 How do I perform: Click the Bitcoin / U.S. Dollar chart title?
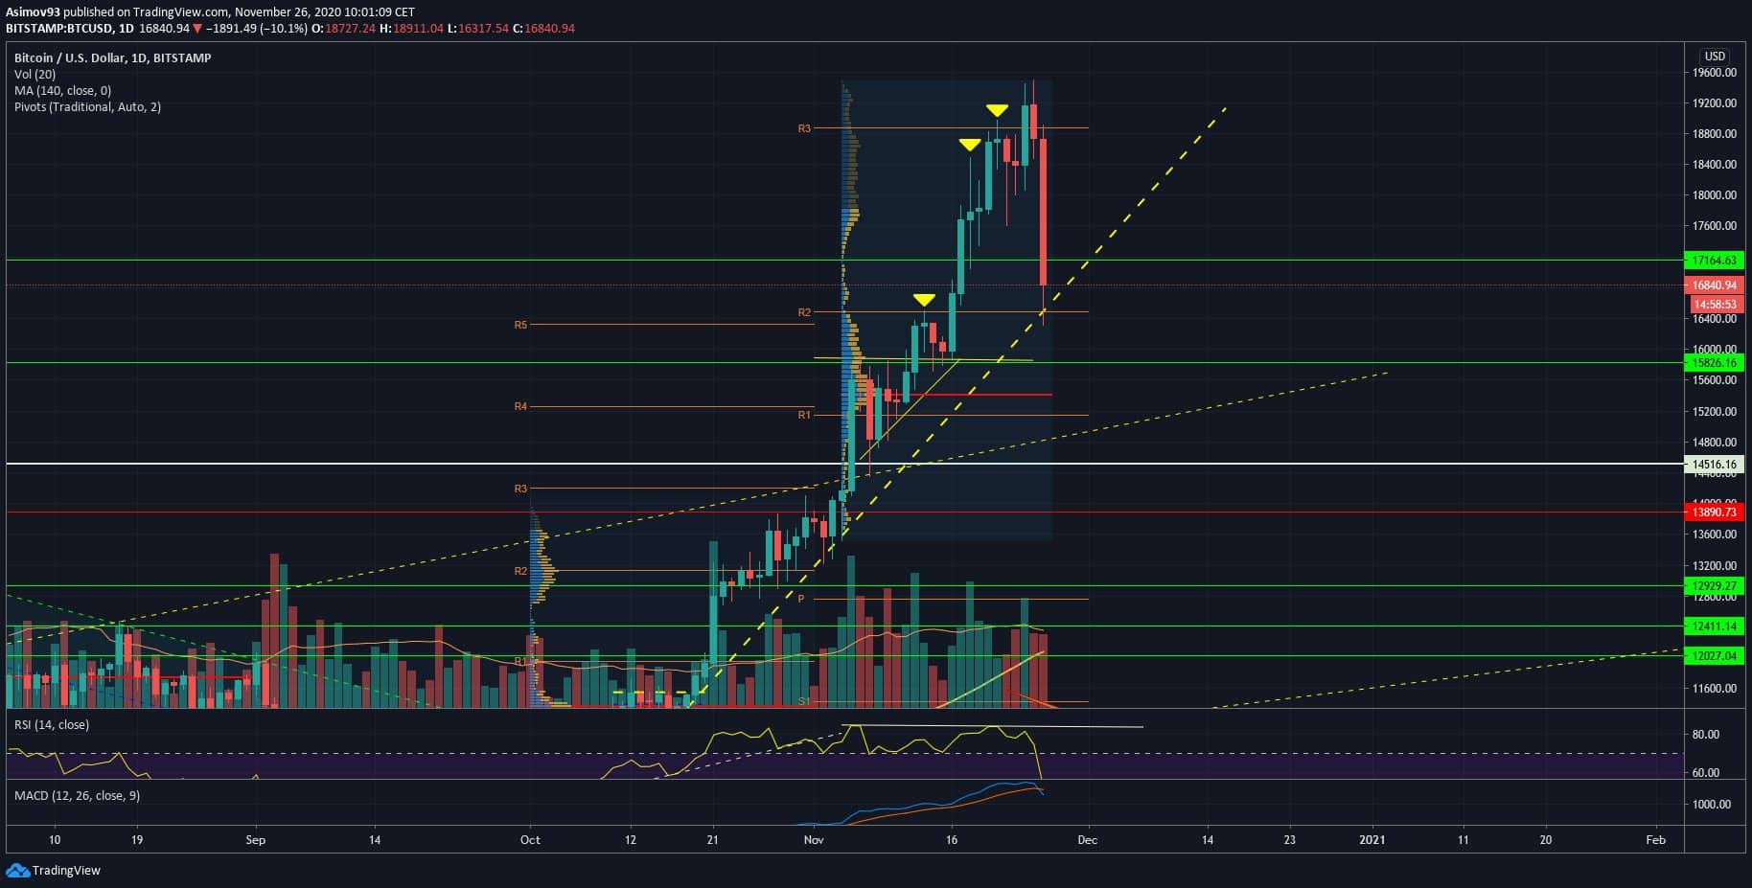[x=112, y=58]
